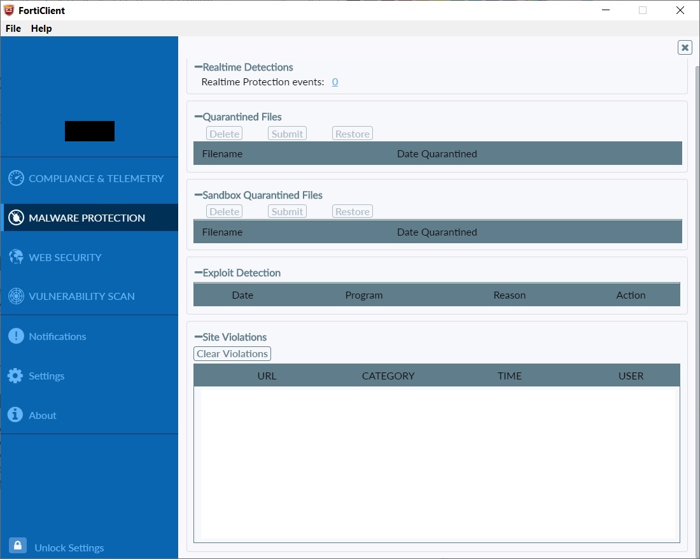Click the Malware Protection bug shield icon
Image resolution: width=700 pixels, height=559 pixels.
point(16,218)
